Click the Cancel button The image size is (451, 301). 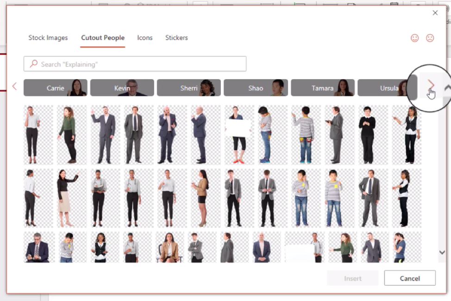coord(410,278)
